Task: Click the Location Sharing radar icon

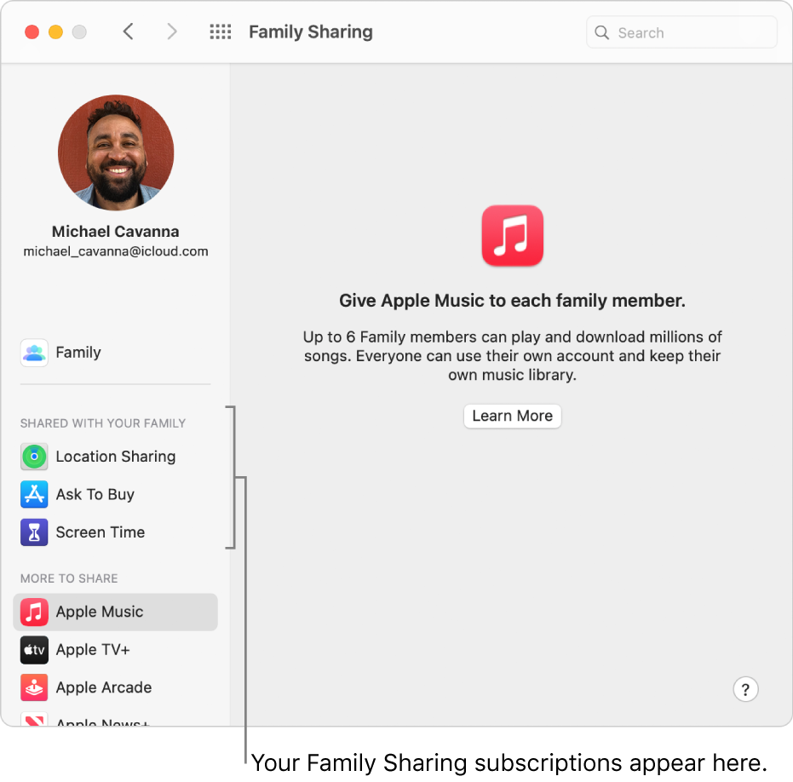Action: [x=34, y=457]
